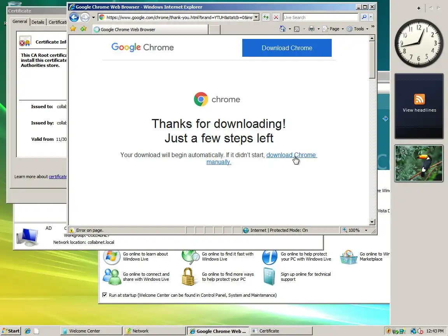Click the page scrollbar up arrow
This screenshot has height=336, width=448.
372,38
